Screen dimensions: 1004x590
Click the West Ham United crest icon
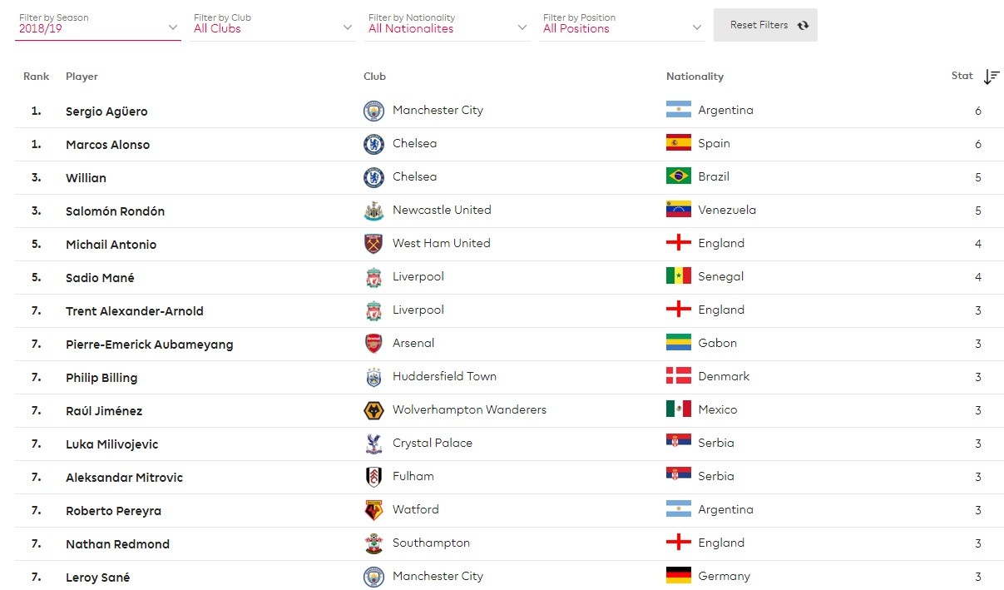(373, 244)
